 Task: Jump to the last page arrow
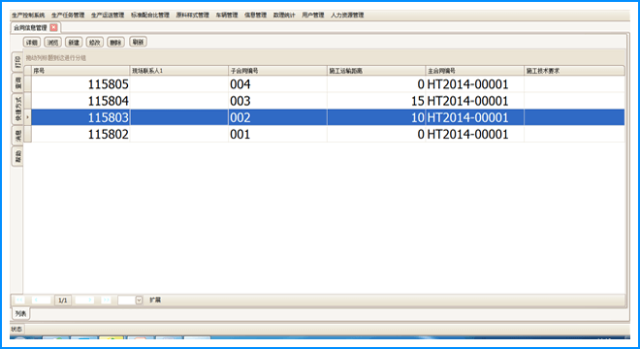coord(106,300)
